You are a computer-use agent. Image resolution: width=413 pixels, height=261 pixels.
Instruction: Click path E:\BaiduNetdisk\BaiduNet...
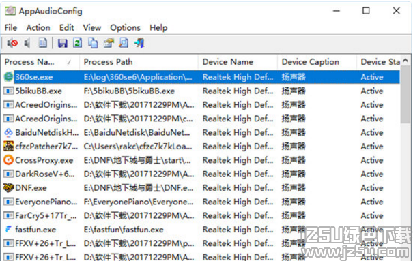(137, 132)
